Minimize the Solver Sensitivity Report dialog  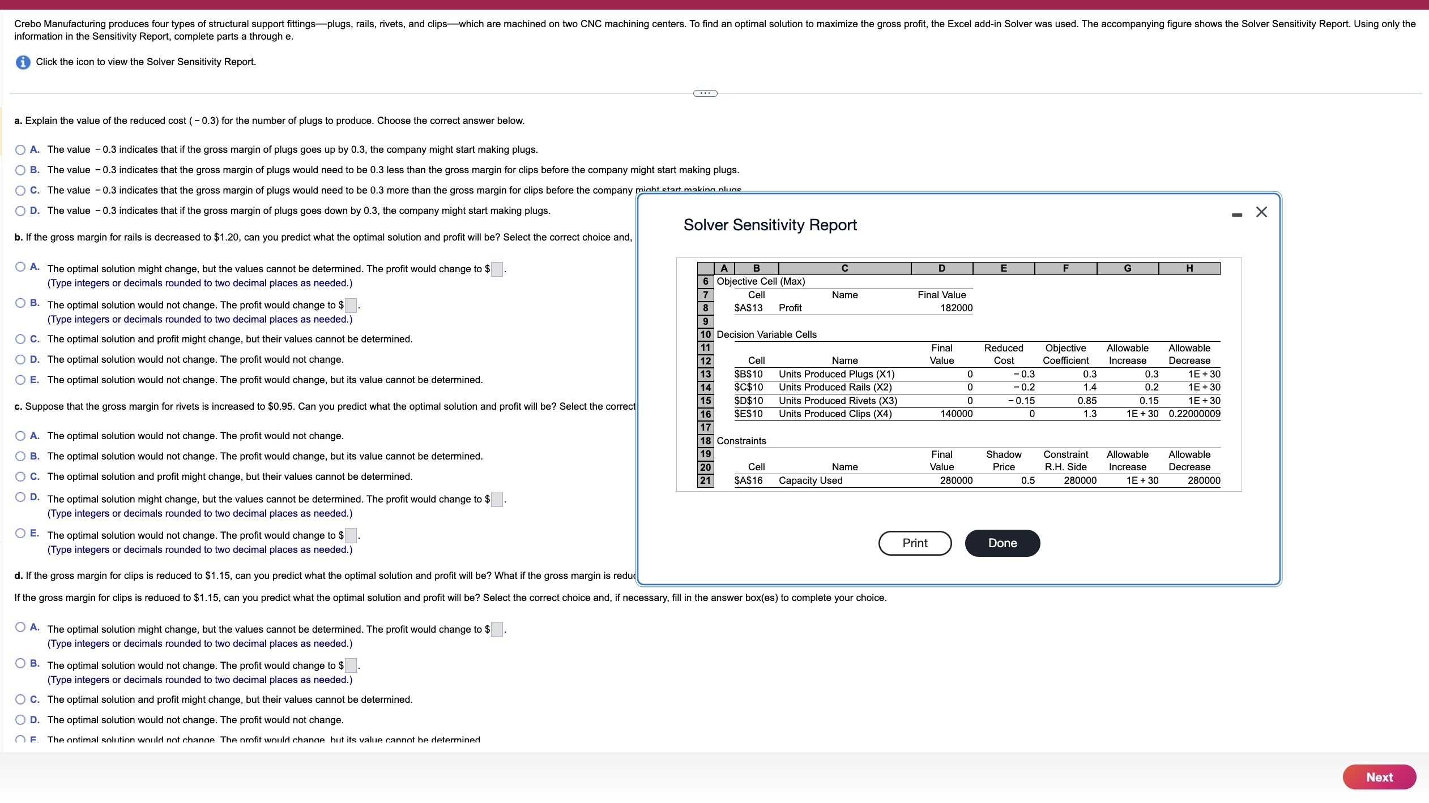1236,214
